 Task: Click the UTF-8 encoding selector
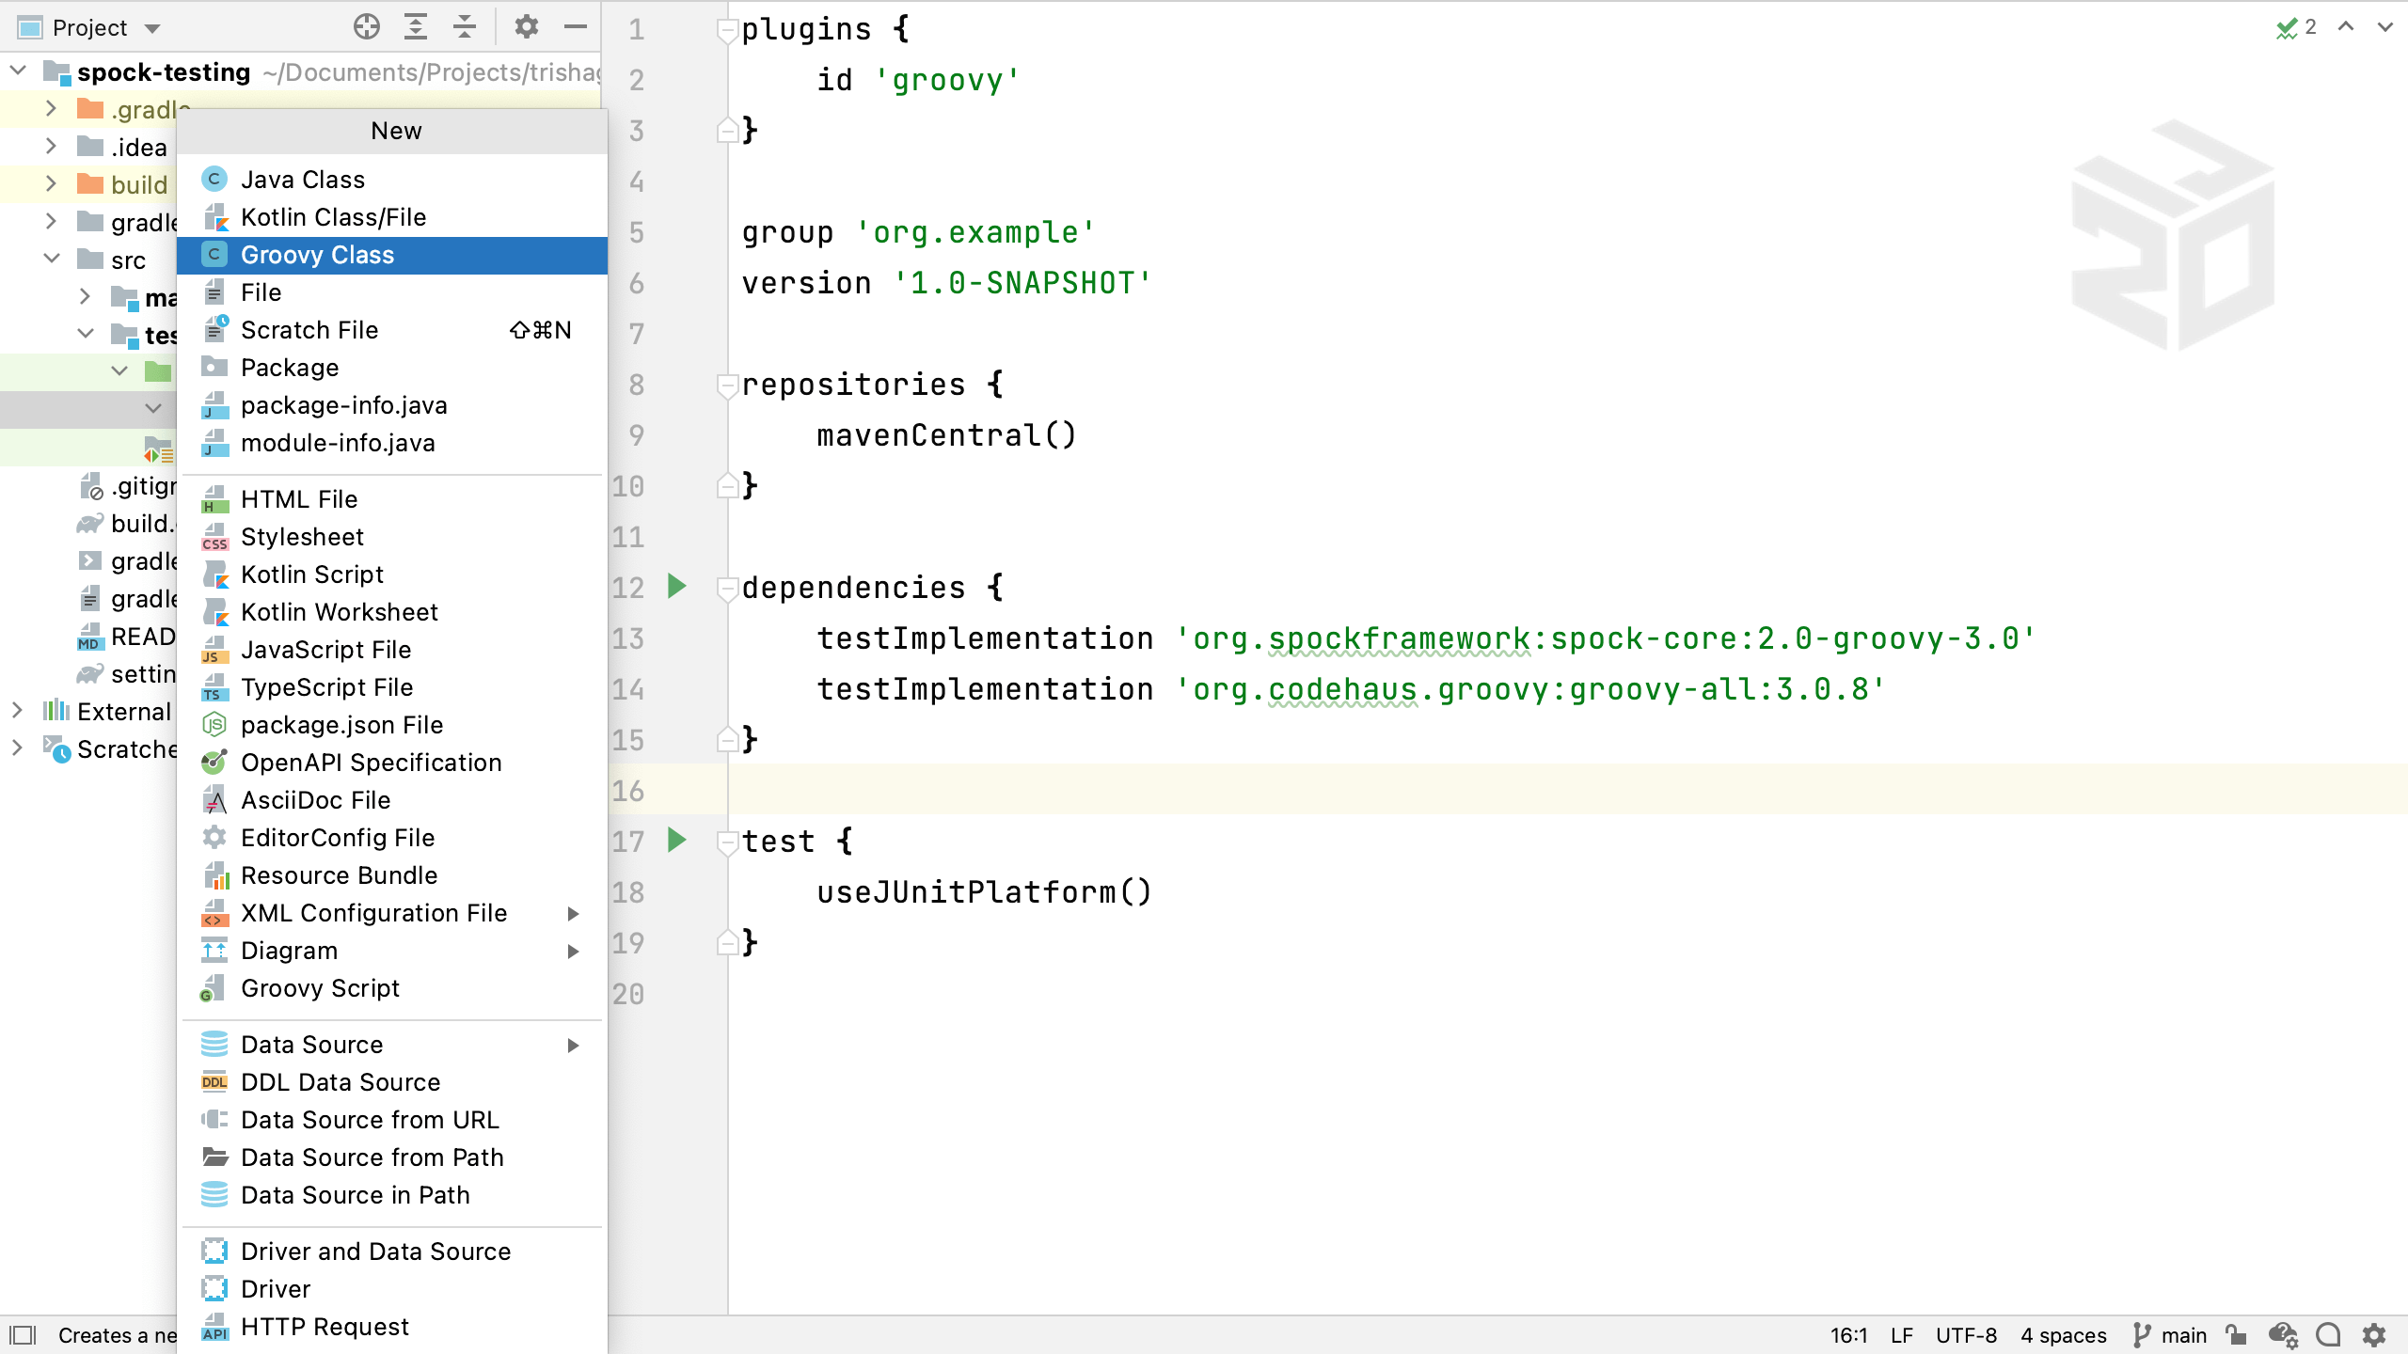pyautogui.click(x=1966, y=1335)
